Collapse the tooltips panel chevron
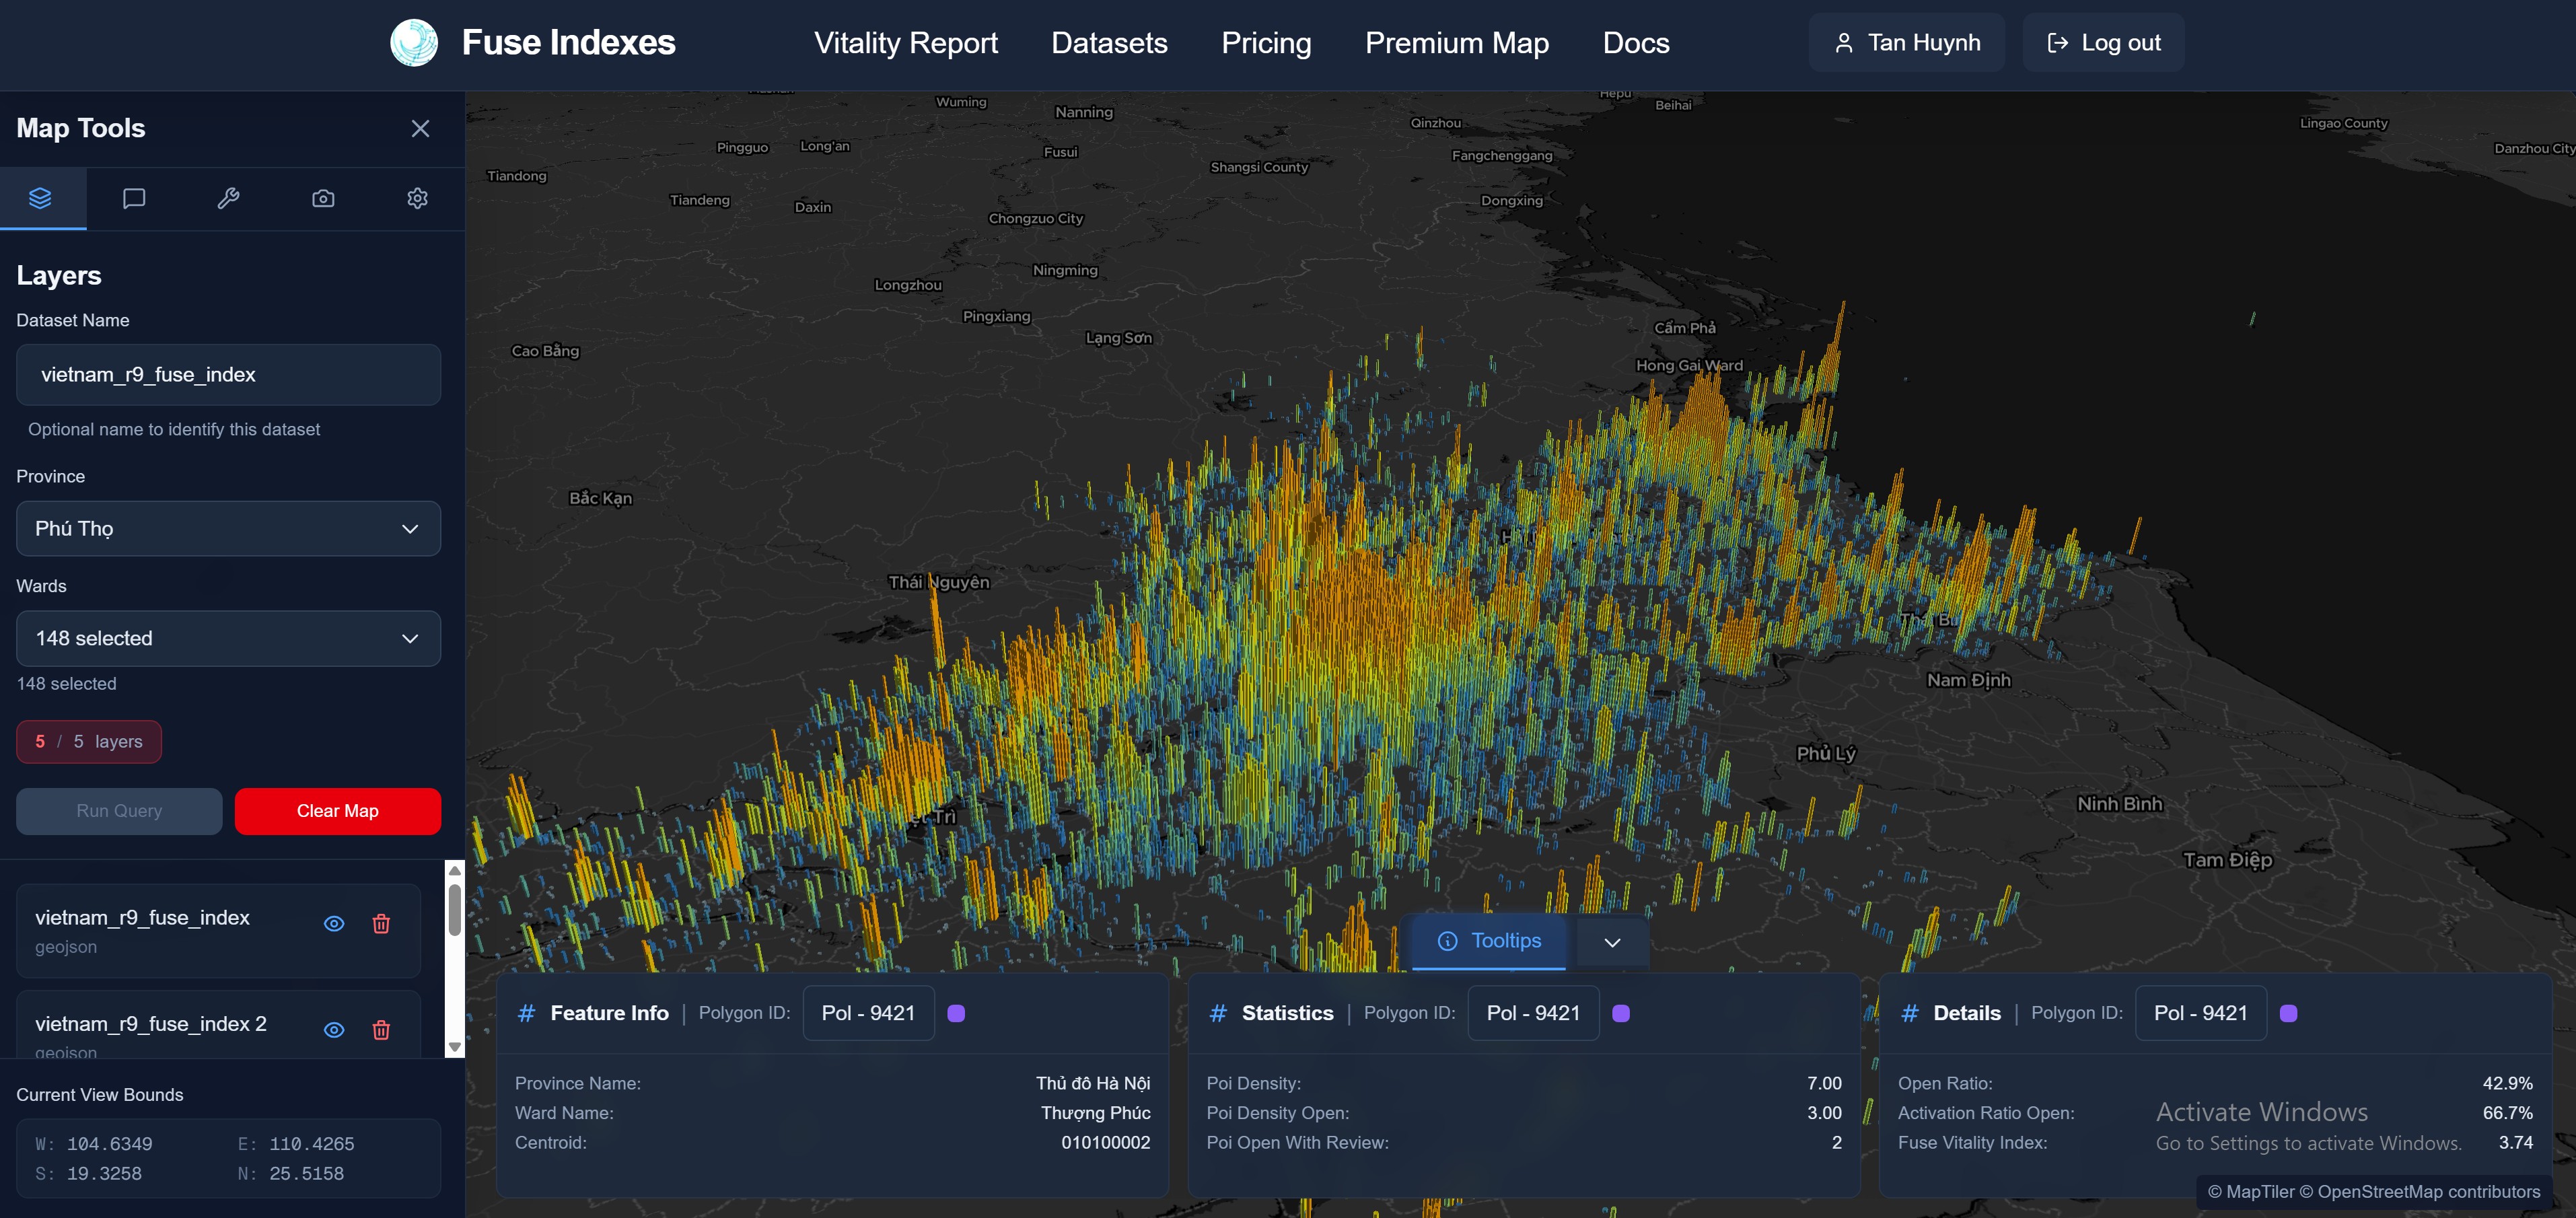Viewport: 2576px width, 1218px height. point(1612,942)
